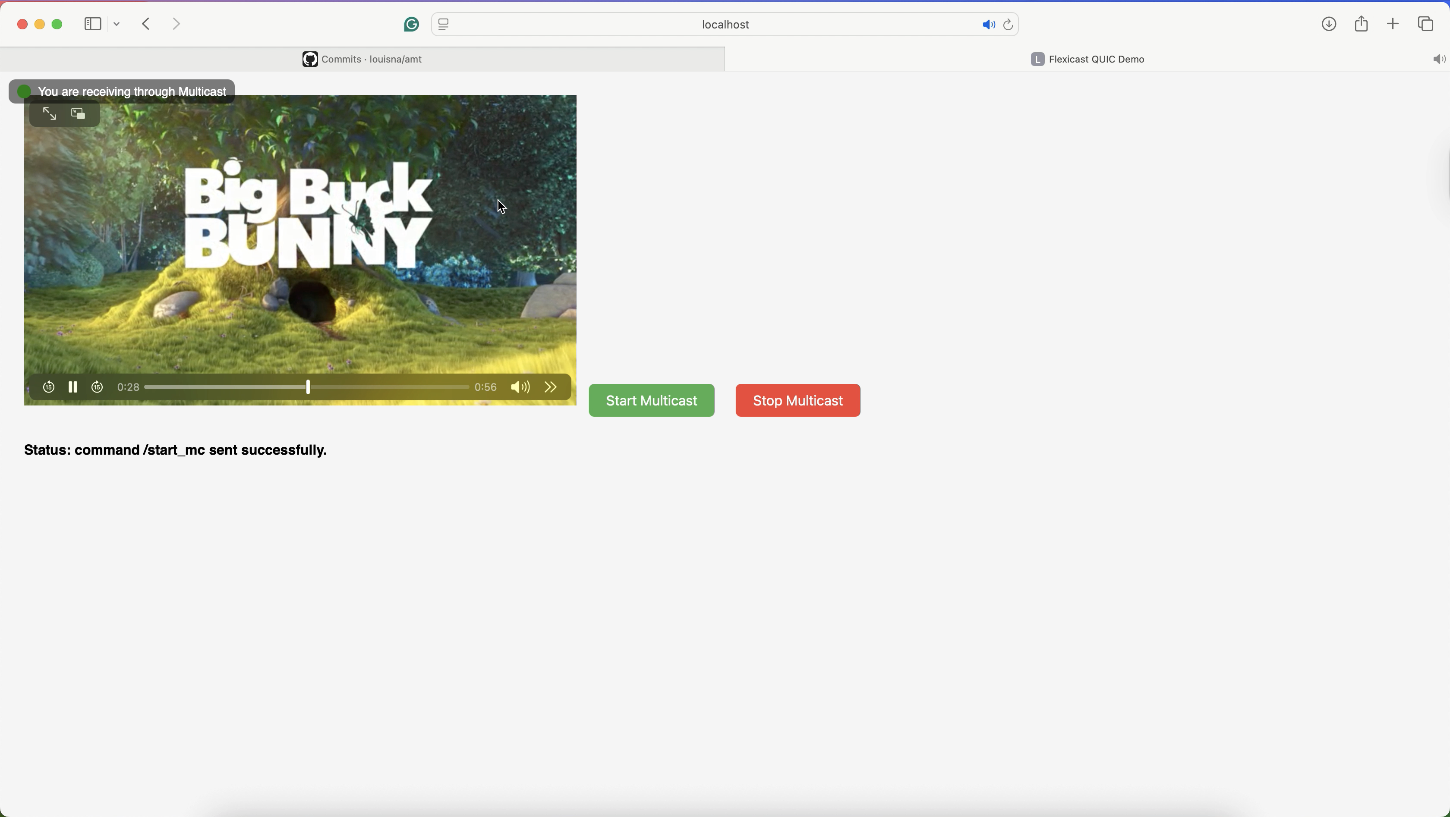Switch to Commits louisna/amt tab

(x=362, y=59)
